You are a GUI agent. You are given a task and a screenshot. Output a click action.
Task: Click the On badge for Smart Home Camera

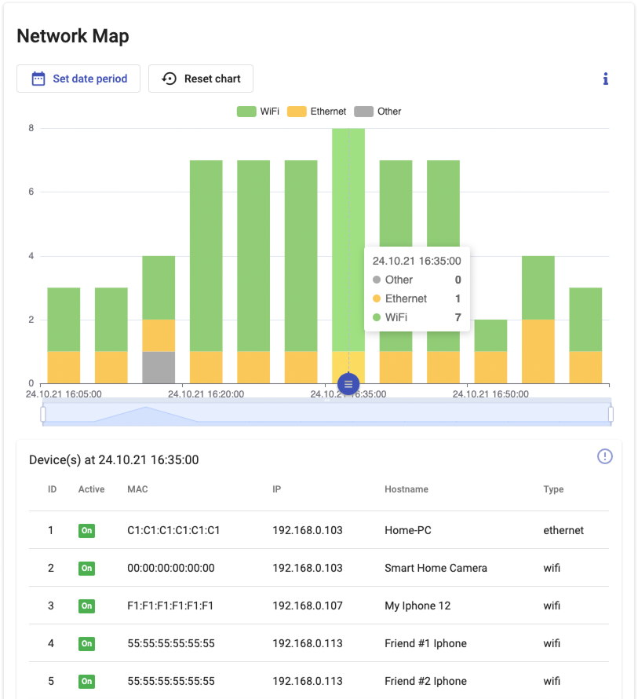click(86, 568)
